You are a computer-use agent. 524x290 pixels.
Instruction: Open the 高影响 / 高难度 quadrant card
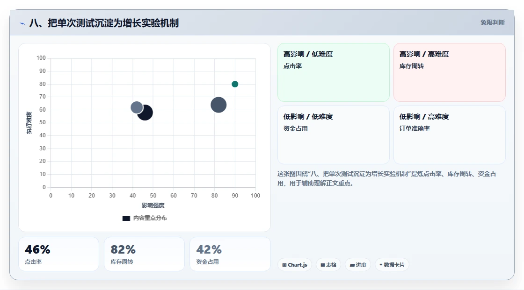click(x=450, y=72)
